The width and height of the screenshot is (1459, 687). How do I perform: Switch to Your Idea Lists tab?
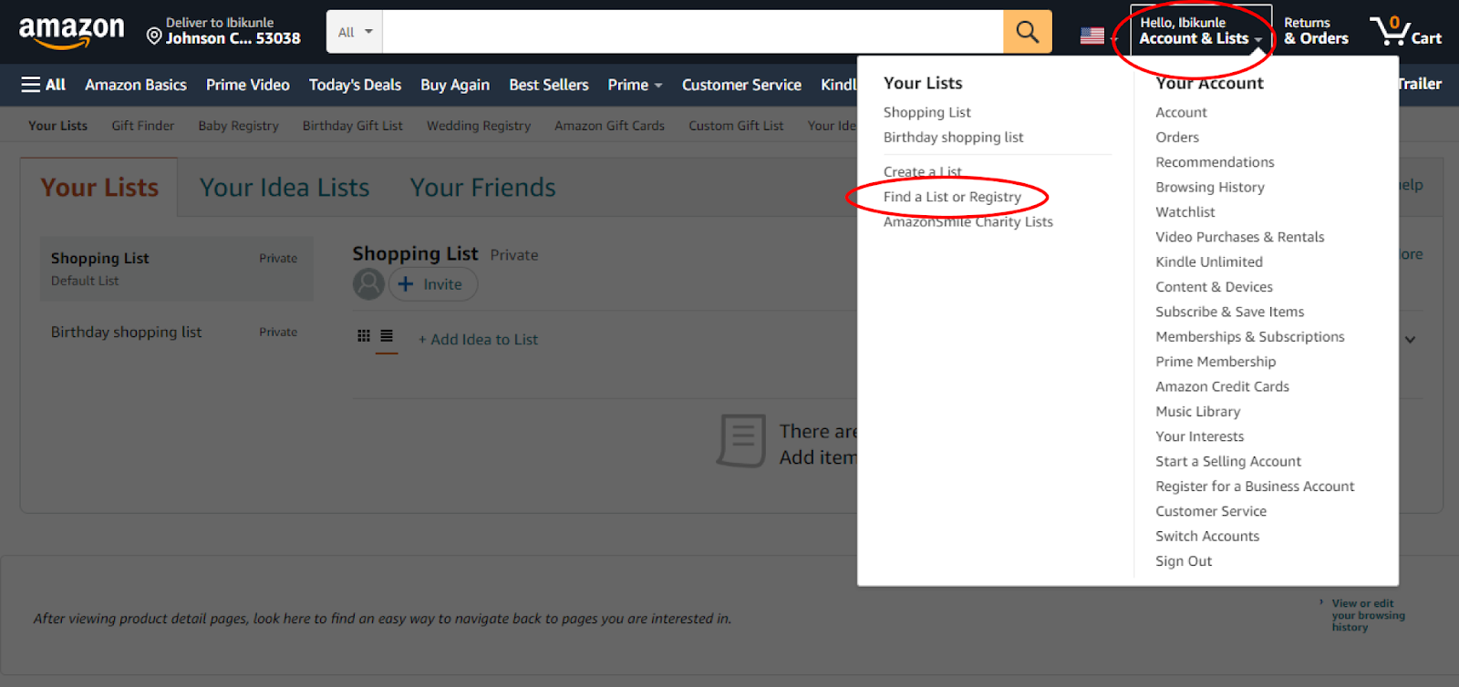(285, 188)
